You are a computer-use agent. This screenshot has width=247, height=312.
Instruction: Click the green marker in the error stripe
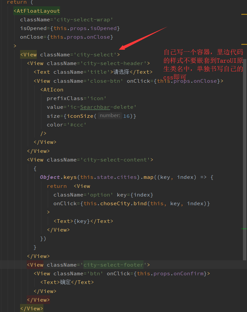pyautogui.click(x=244, y=229)
